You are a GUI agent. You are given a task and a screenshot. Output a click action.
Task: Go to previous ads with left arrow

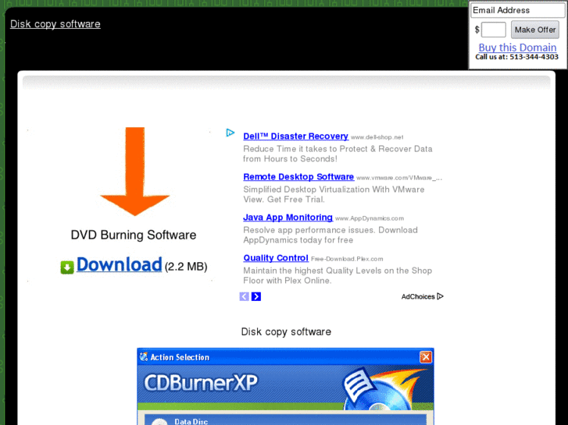(x=244, y=296)
